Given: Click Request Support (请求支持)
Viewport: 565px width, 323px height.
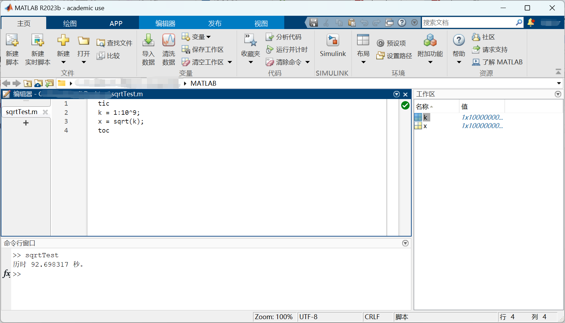Looking at the screenshot, I should click(x=490, y=49).
